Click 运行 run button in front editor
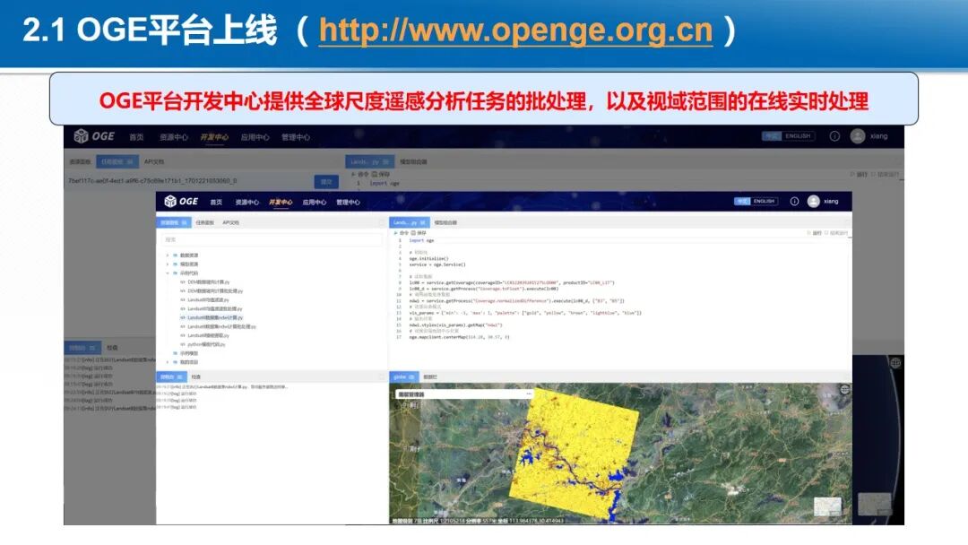The height and width of the screenshot is (545, 968). 814,233
